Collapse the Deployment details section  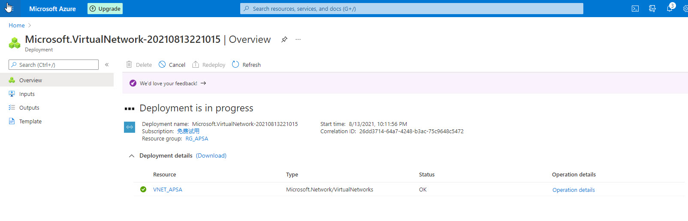coord(132,155)
